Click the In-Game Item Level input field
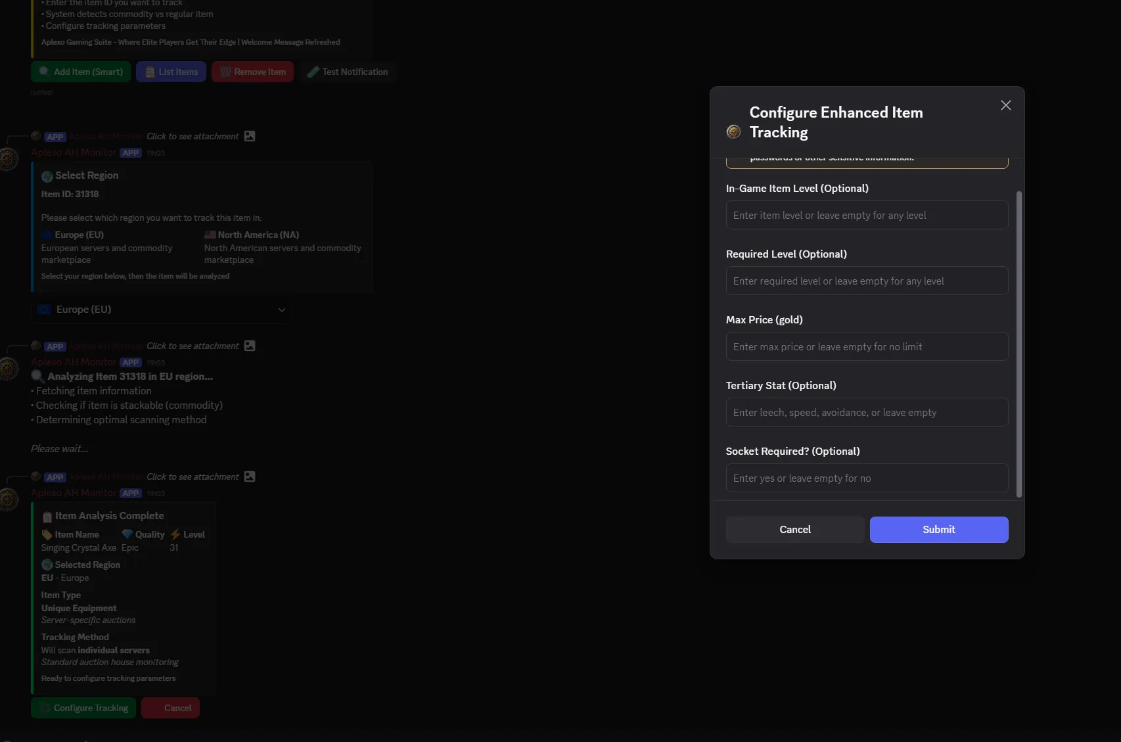The image size is (1121, 742). point(867,215)
